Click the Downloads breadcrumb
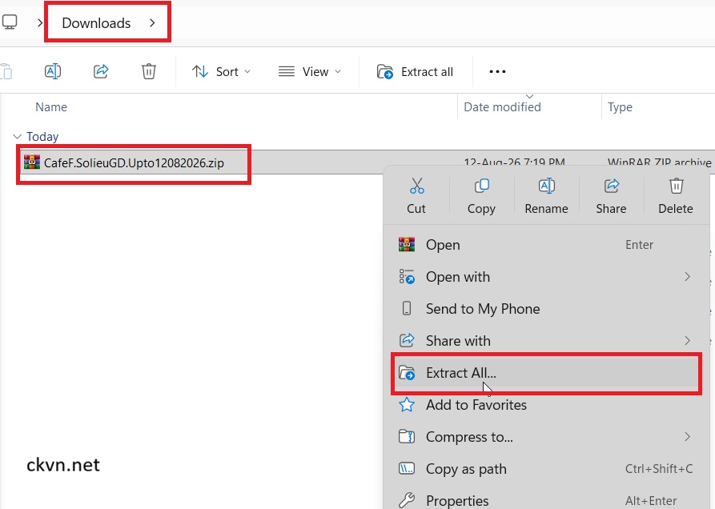This screenshot has height=509, width=715. 96,22
